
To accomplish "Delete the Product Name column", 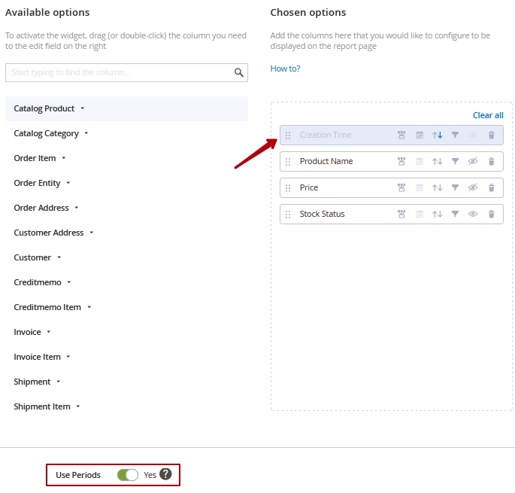I will coord(492,162).
